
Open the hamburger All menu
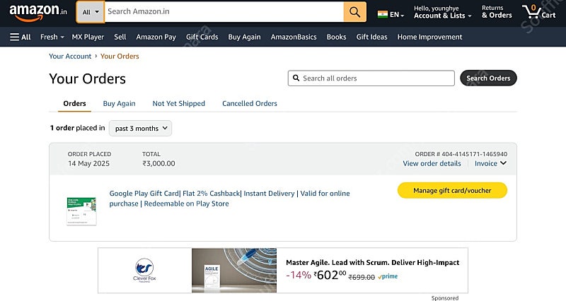click(21, 37)
